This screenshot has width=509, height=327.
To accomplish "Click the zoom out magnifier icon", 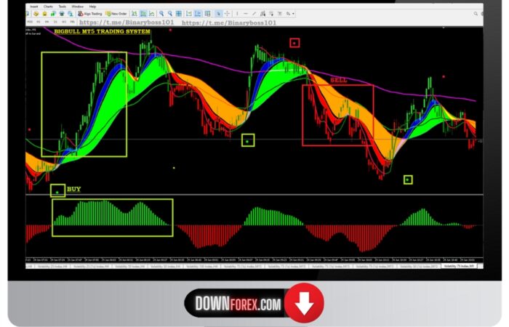I will click(x=169, y=14).
